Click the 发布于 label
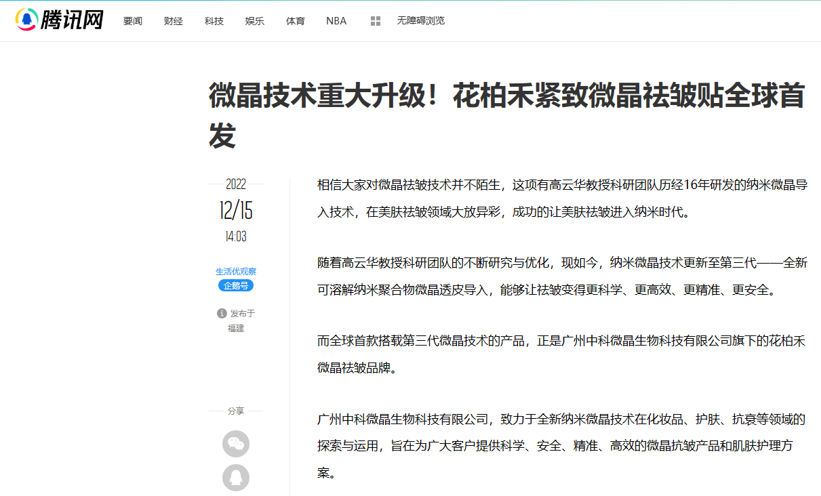 point(243,313)
